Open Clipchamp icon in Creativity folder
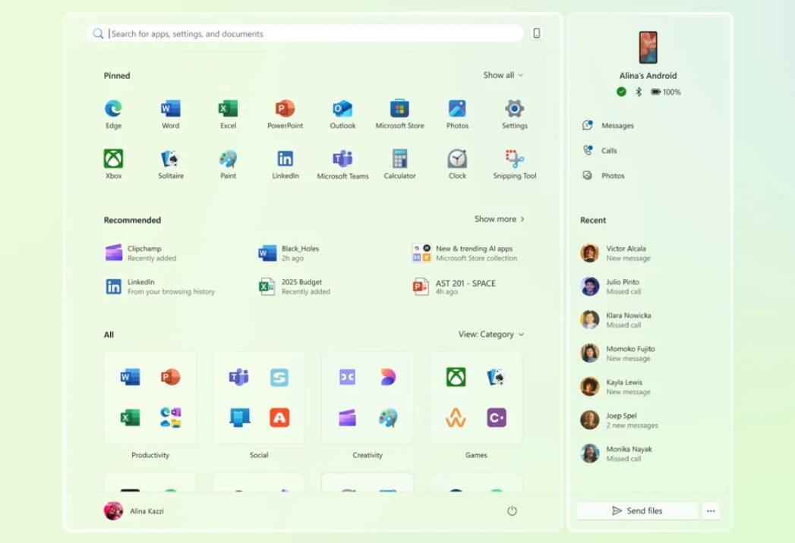795x543 pixels. (347, 418)
